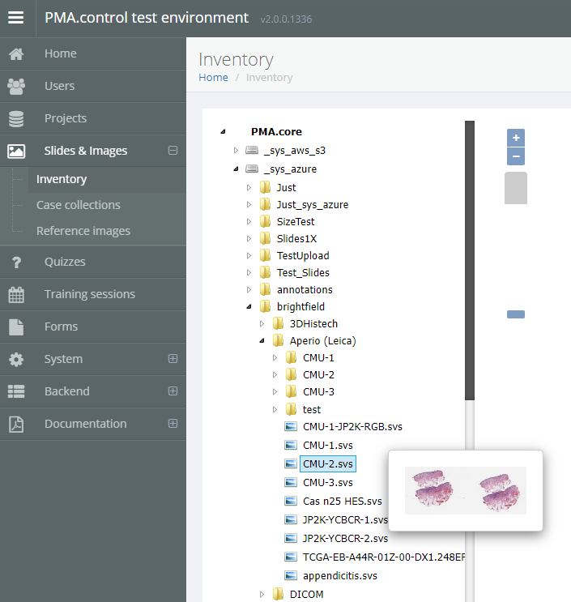The image size is (571, 602).
Task: Collapse the Slides & Images section
Action: [x=173, y=151]
